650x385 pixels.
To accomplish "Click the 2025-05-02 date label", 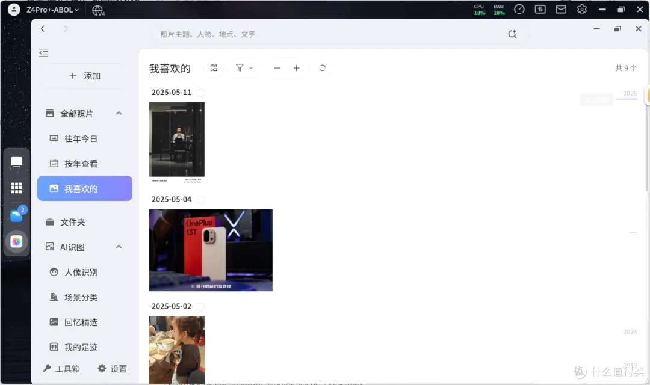I will click(171, 306).
